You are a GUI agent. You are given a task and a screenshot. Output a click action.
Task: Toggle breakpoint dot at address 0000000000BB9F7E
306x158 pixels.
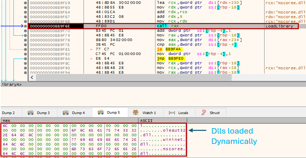coord(25,45)
